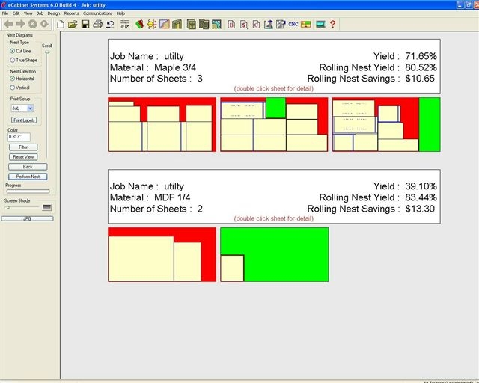Click the Perform Nest button
This screenshot has width=479, height=383.
(28, 177)
